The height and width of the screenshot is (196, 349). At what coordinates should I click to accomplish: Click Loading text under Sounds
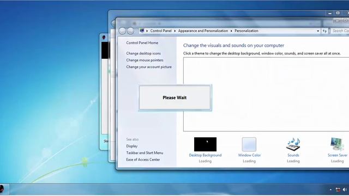pos(293,161)
